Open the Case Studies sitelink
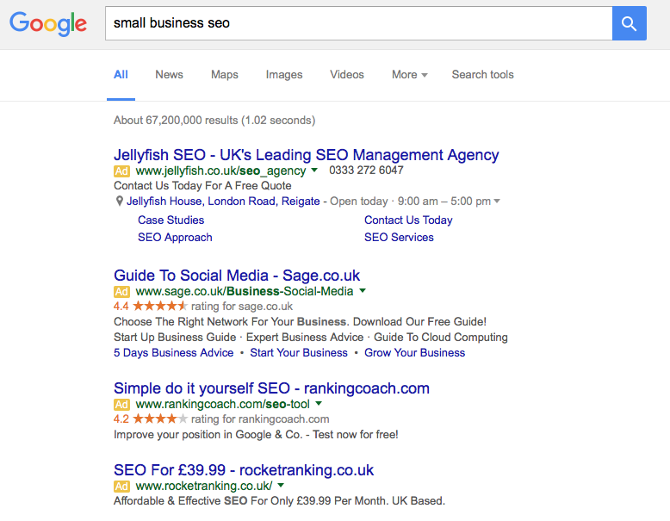The height and width of the screenshot is (521, 670). [171, 220]
